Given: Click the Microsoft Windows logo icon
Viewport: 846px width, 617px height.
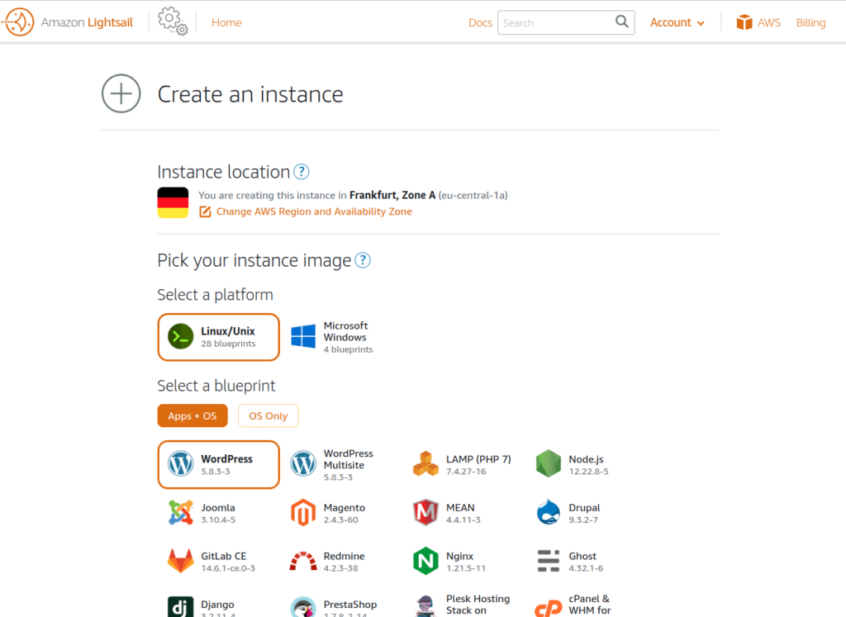Looking at the screenshot, I should (303, 336).
